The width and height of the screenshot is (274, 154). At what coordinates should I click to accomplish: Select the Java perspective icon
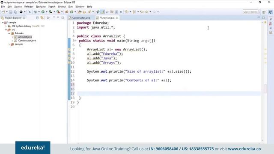[270, 12]
